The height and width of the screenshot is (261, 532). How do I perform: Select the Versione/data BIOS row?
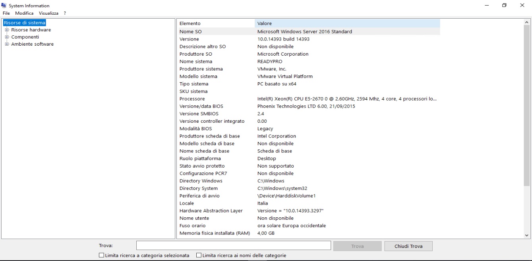coord(308,106)
